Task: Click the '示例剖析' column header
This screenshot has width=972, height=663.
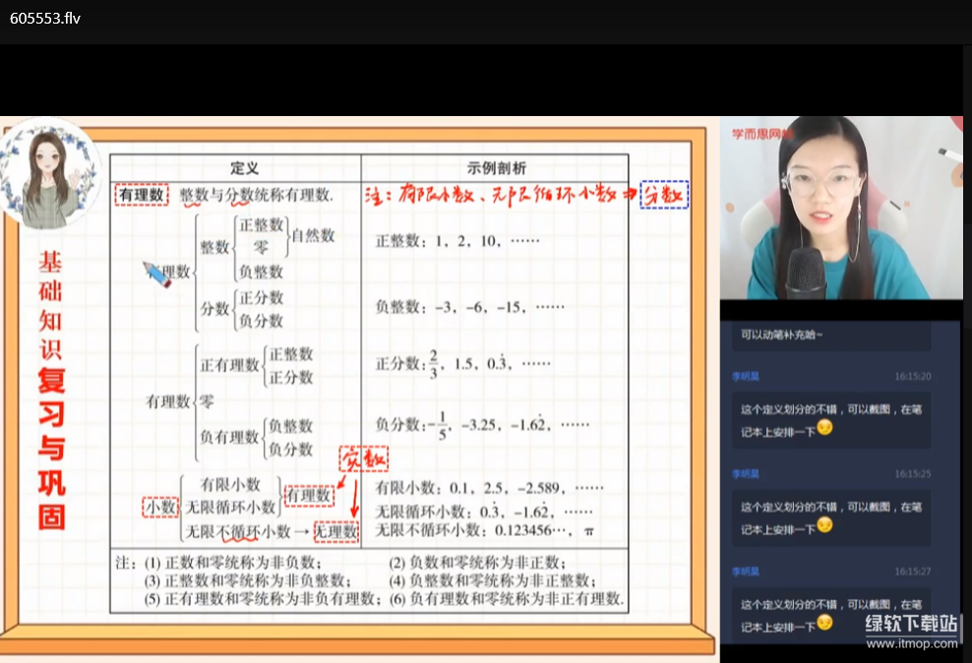Action: (x=496, y=168)
